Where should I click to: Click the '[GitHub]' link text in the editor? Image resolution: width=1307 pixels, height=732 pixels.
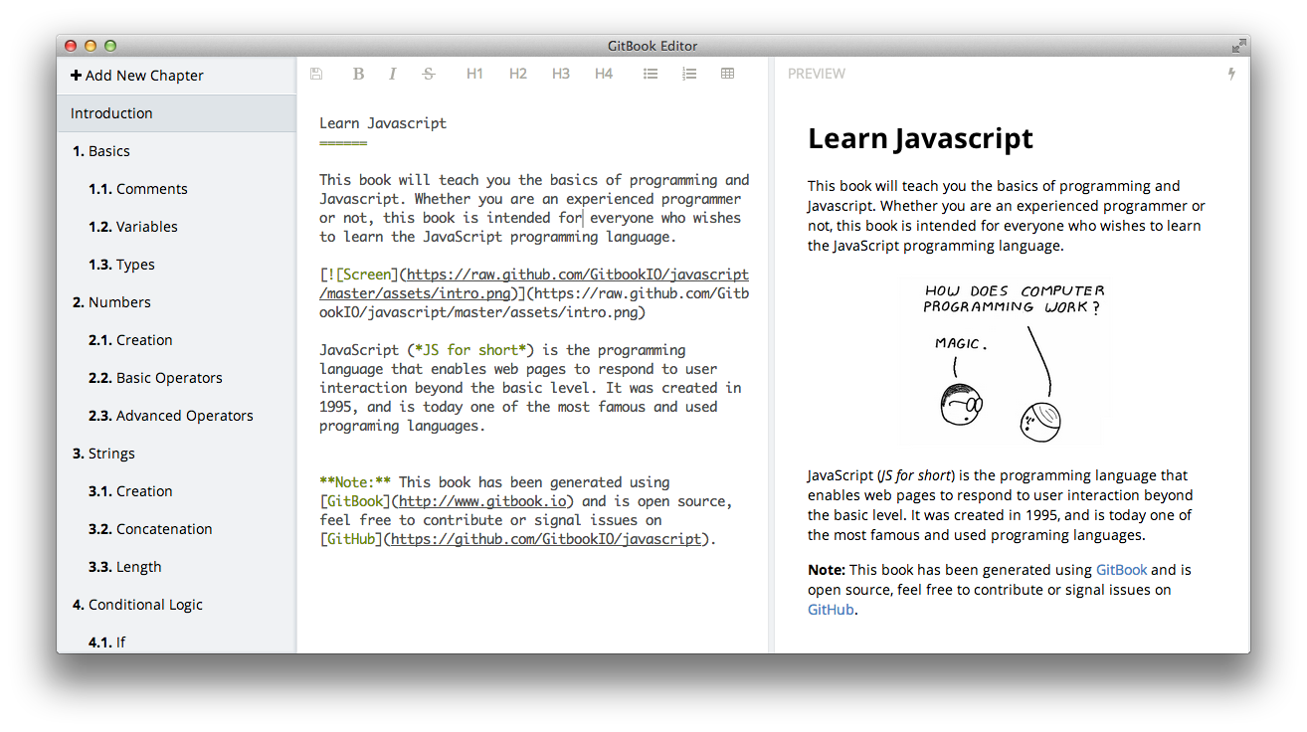[351, 539]
